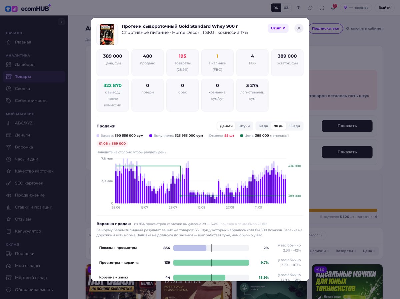Screen dimensions: 400x299
Task: Click the fullscreen brackets icon
Action: pyautogui.click(x=322, y=8)
